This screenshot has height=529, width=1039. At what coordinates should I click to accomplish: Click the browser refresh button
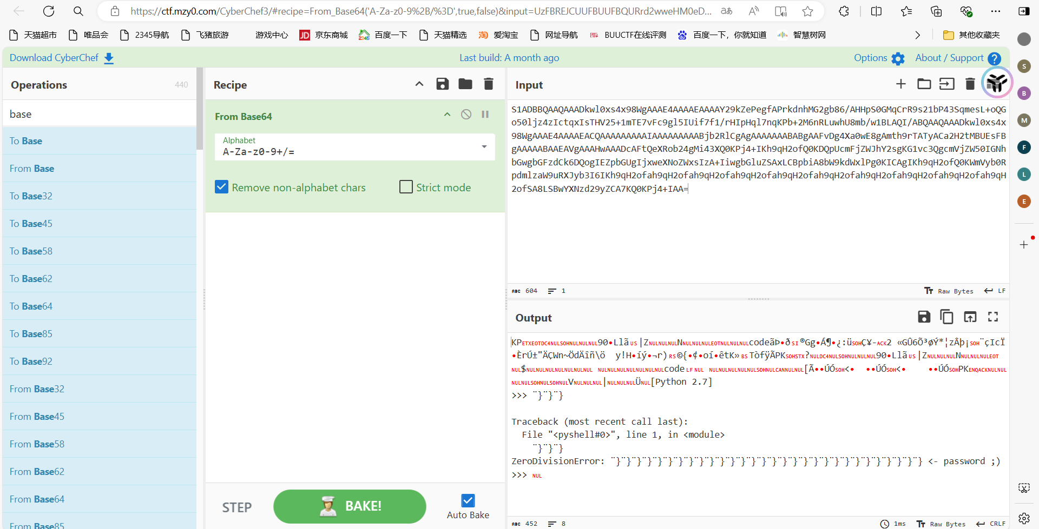tap(49, 11)
